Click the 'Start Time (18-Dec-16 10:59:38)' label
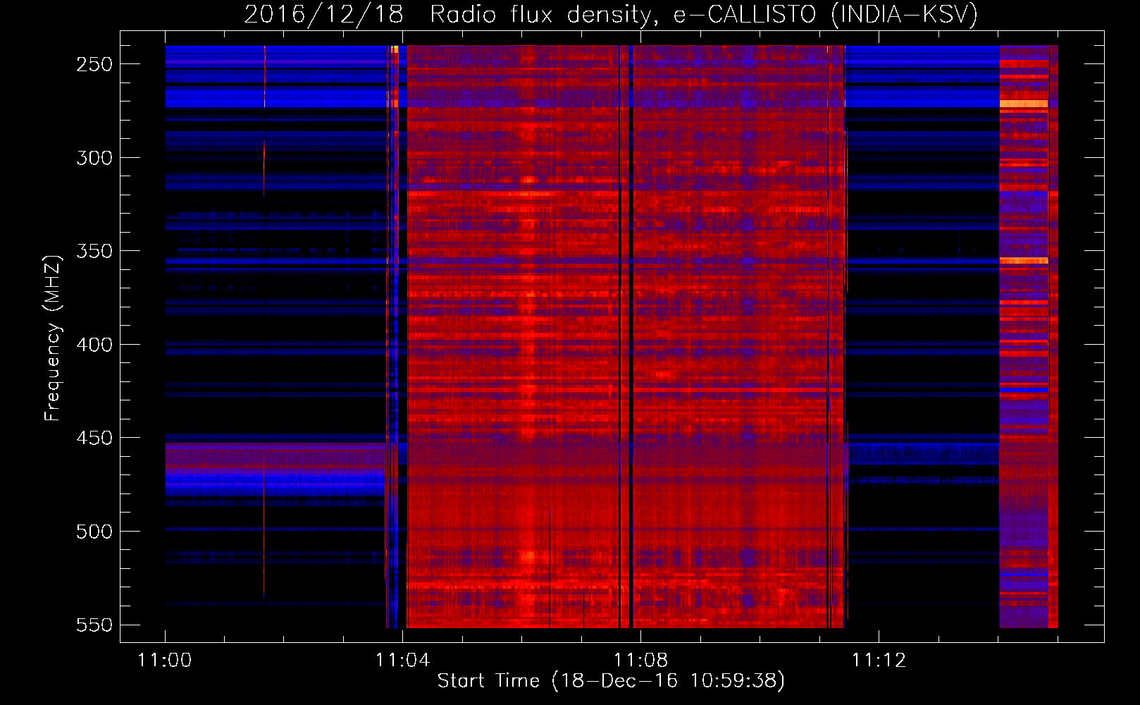This screenshot has width=1140, height=705. (x=611, y=681)
